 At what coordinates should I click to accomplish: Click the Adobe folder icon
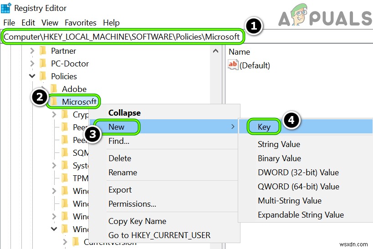coord(54,89)
